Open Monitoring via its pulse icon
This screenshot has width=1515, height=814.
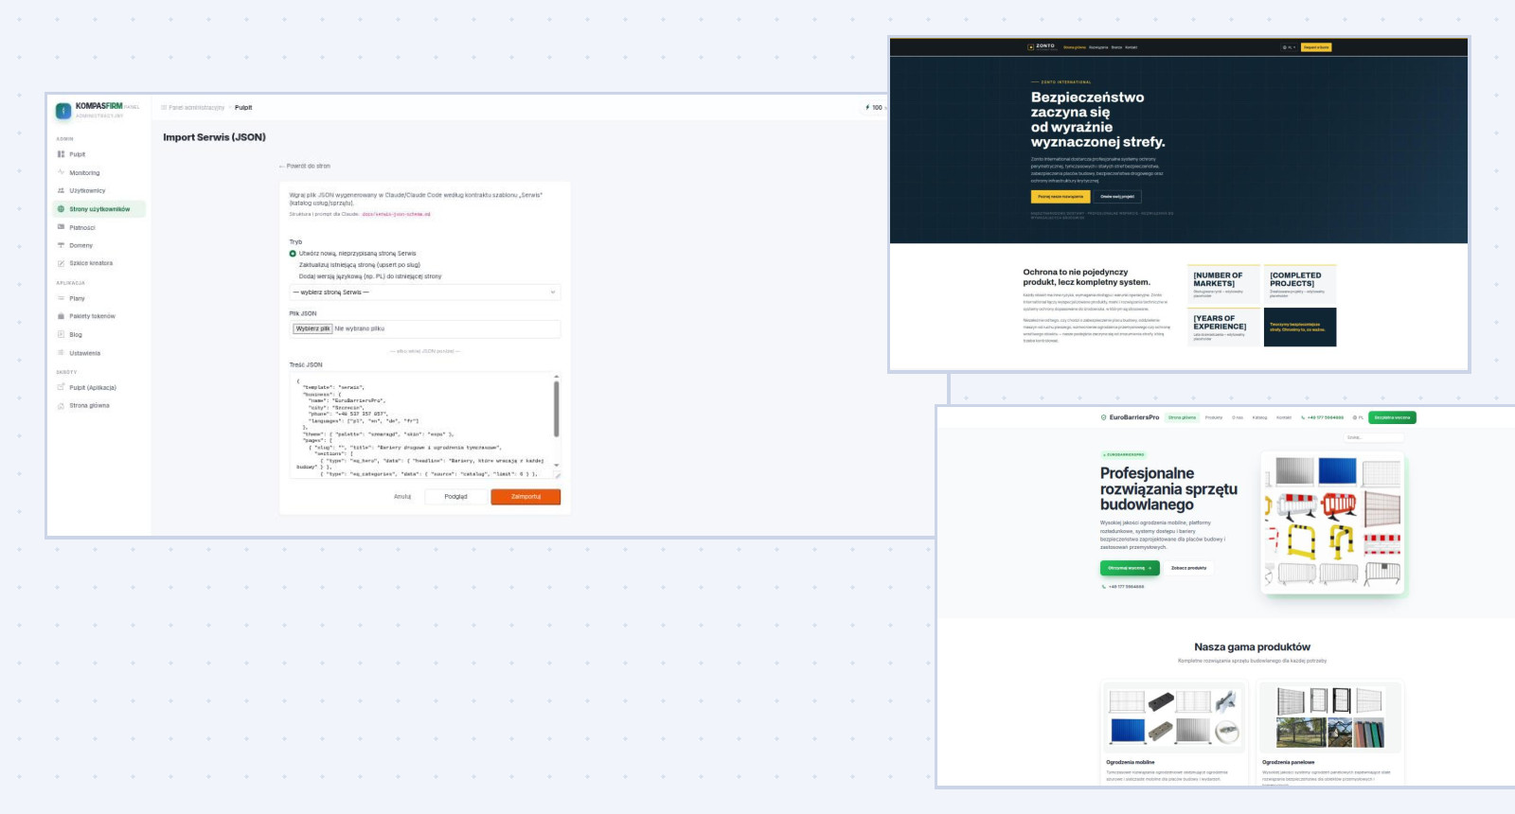pos(62,172)
